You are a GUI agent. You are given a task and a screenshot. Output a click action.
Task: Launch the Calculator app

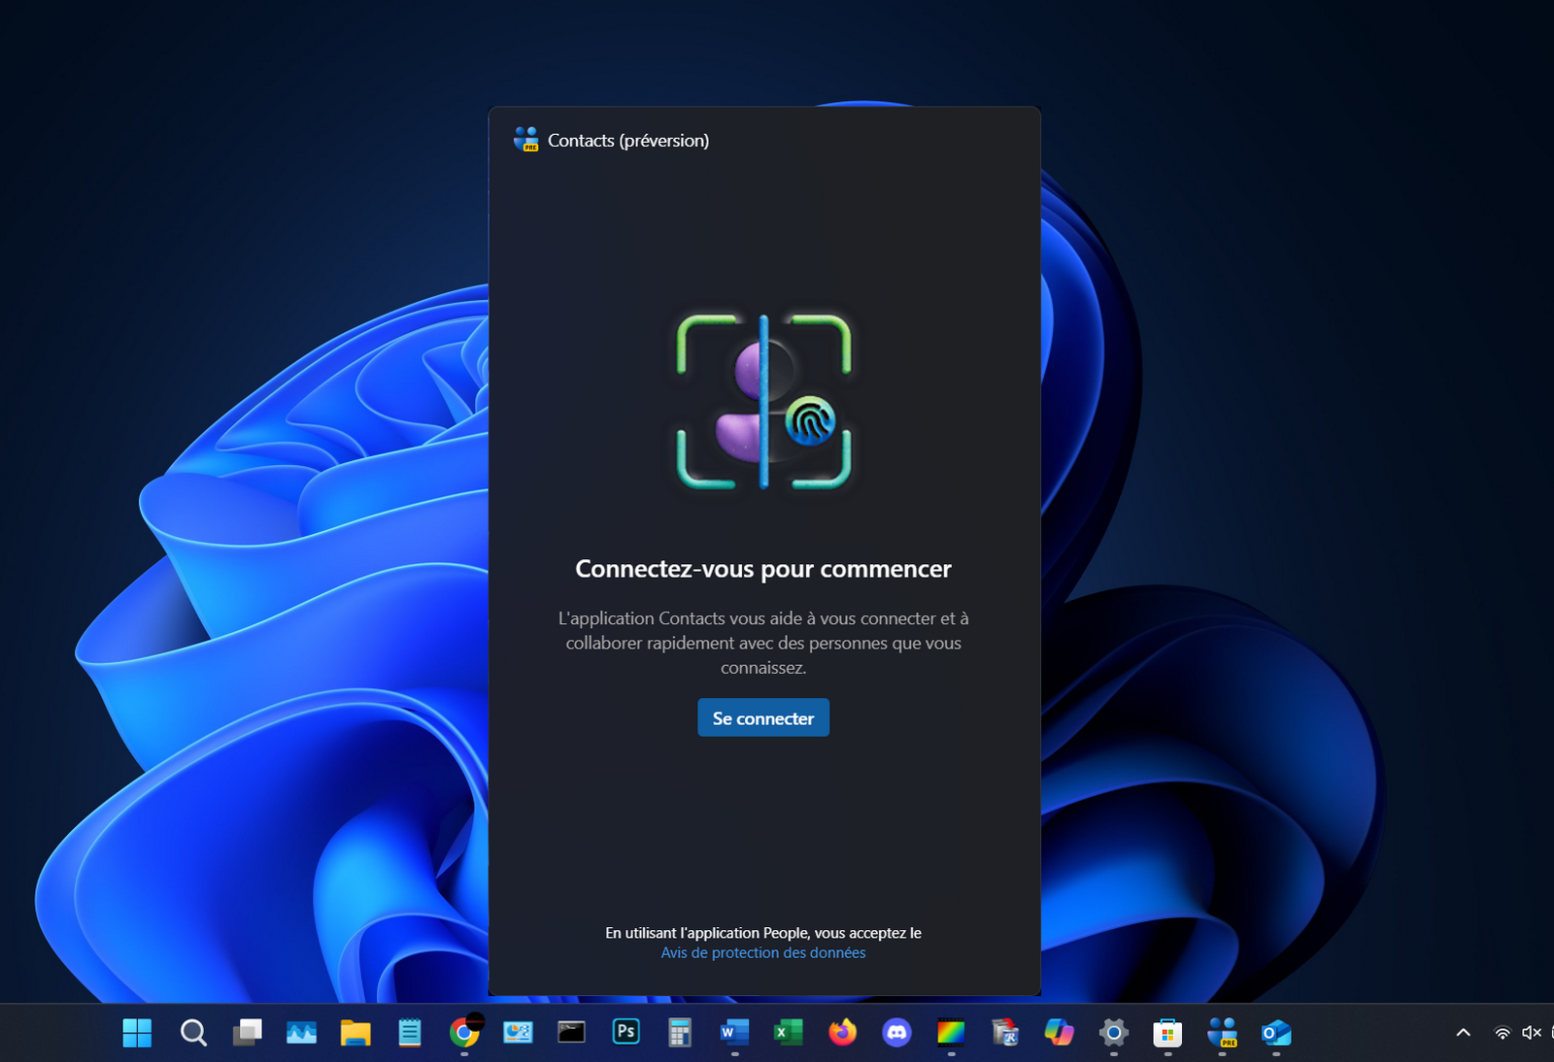click(680, 1033)
